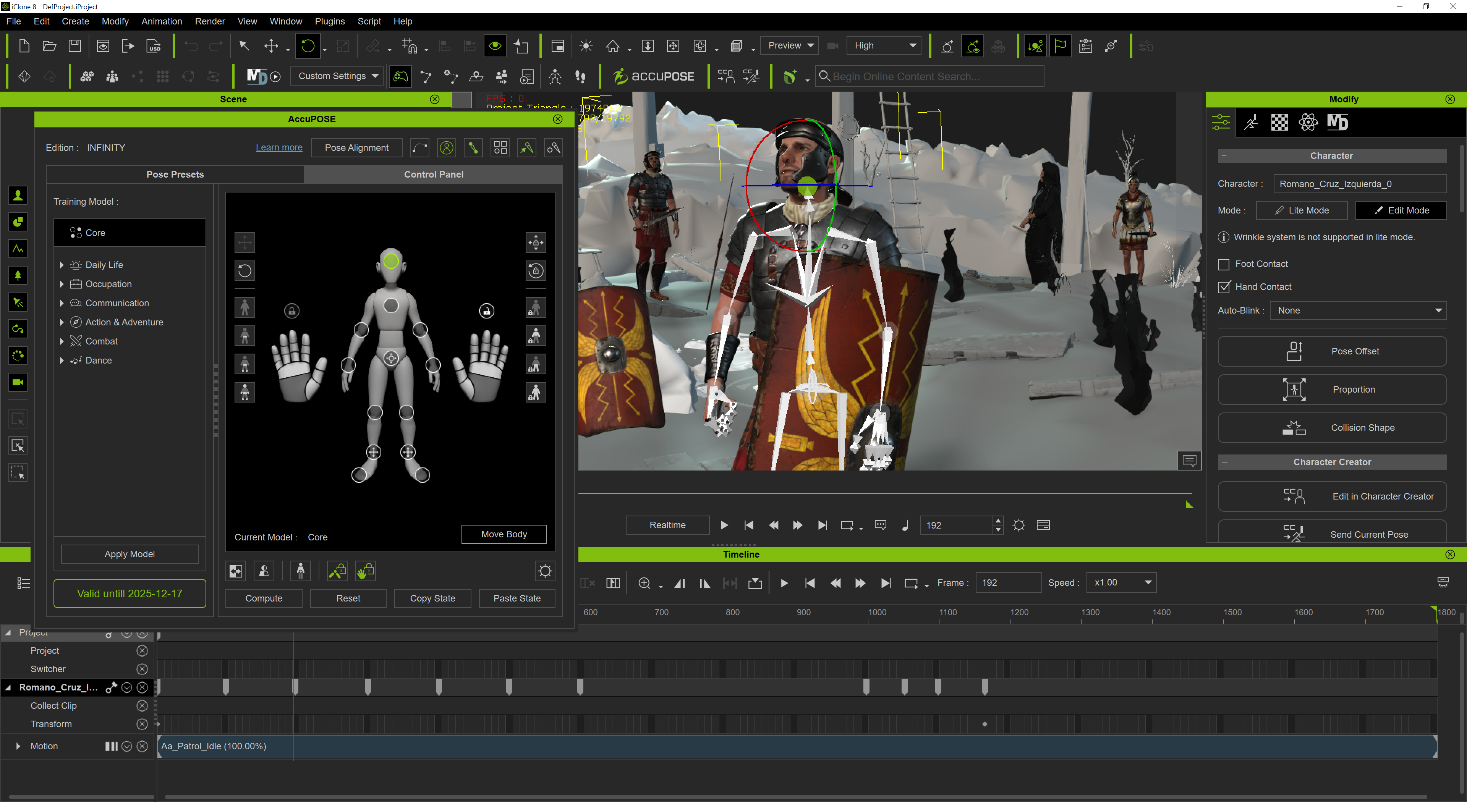The height and width of the screenshot is (802, 1467).
Task: Click the Compute button
Action: click(264, 599)
